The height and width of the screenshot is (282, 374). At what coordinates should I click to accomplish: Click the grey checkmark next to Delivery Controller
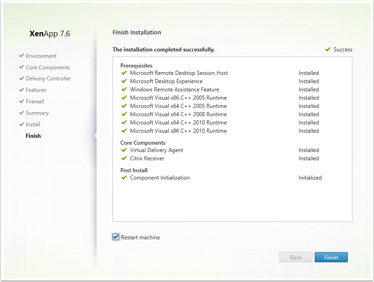click(x=22, y=78)
